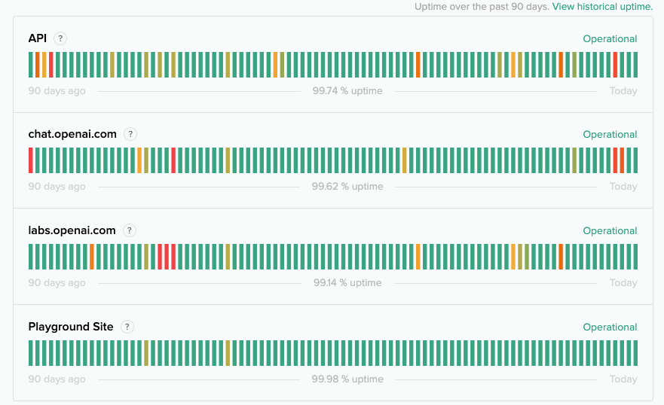The image size is (664, 405).
Task: Select the Playground Site component name
Action: (x=71, y=327)
